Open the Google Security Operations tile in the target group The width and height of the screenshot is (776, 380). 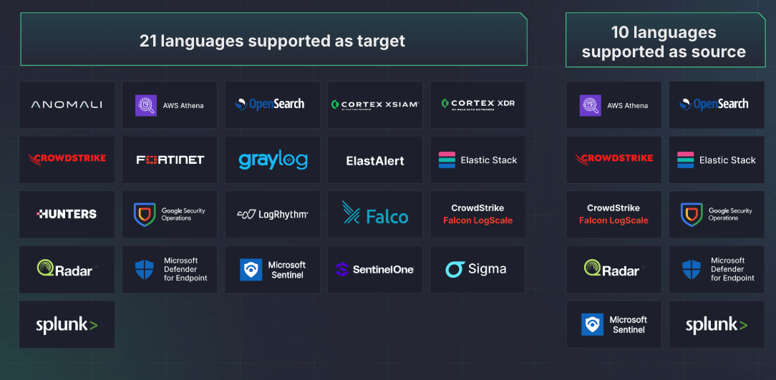click(170, 215)
